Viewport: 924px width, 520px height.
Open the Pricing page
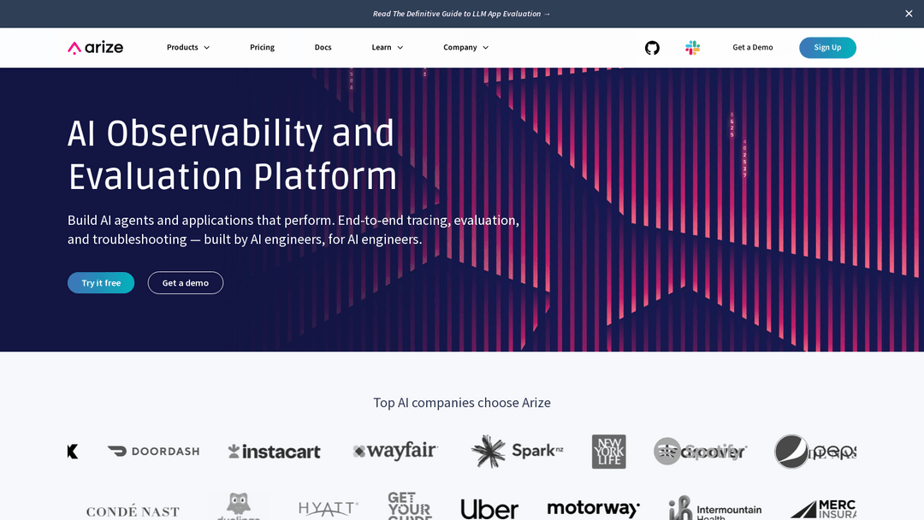[263, 48]
